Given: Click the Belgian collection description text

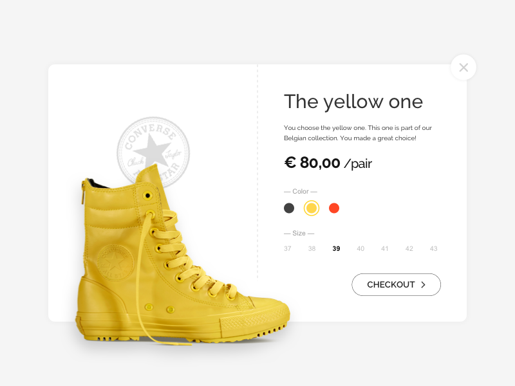Looking at the screenshot, I should 358,133.
